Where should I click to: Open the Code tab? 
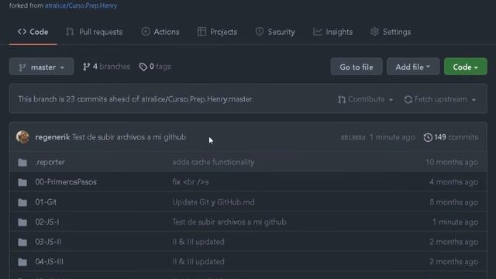pos(33,32)
